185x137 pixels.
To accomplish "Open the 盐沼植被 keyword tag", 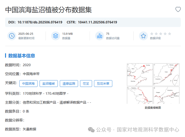I will 49,83.
